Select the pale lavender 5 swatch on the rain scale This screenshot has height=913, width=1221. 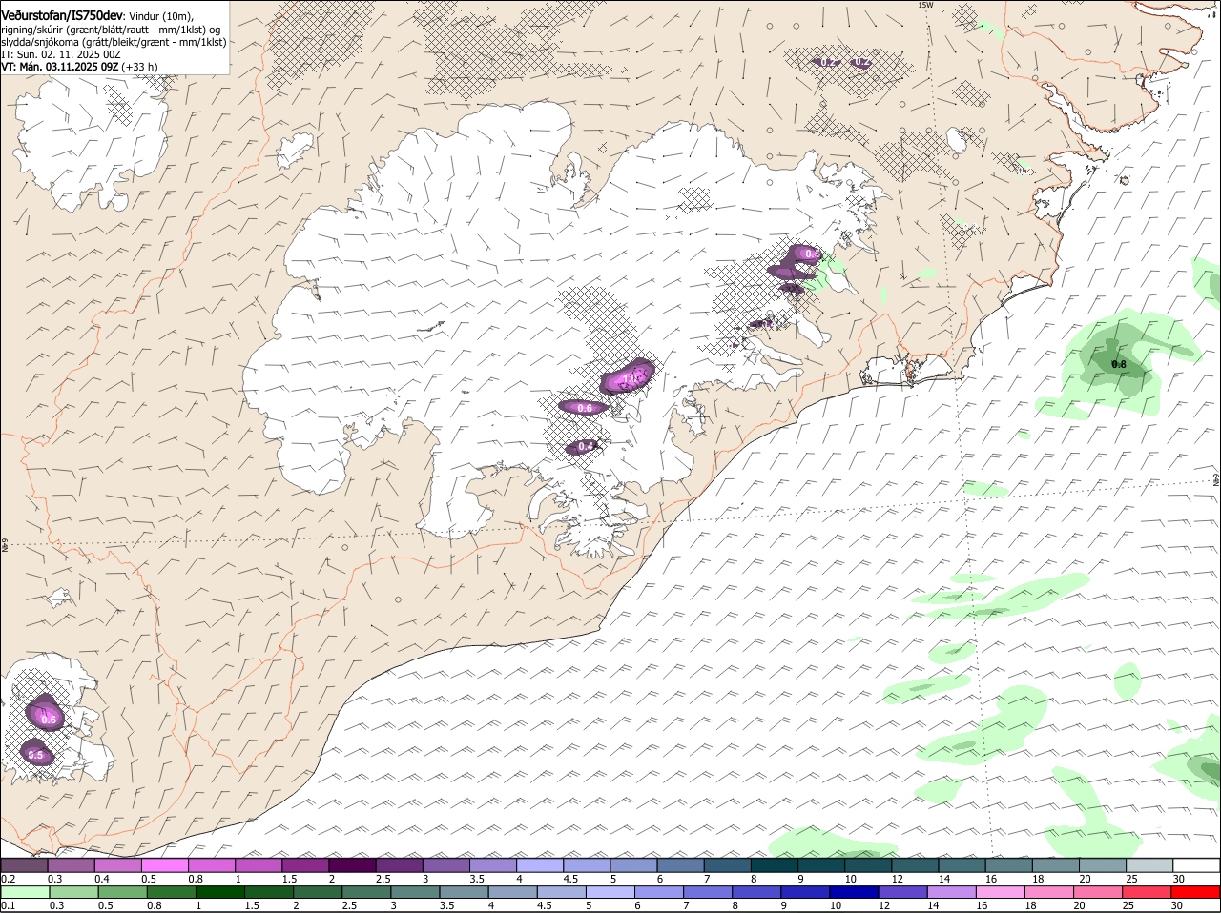(x=610, y=893)
